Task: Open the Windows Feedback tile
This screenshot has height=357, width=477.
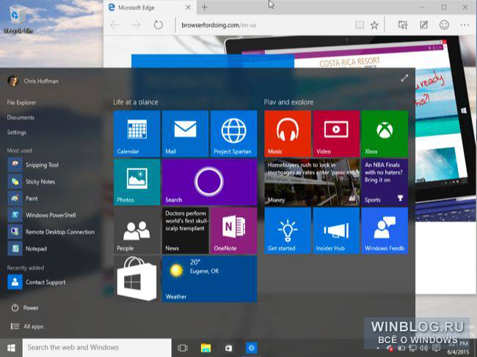Action: [x=385, y=231]
